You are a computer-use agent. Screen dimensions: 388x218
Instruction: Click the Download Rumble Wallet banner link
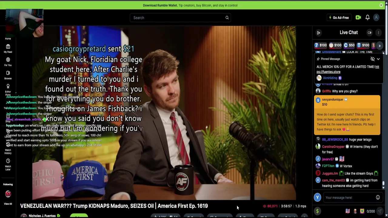[x=190, y=5]
